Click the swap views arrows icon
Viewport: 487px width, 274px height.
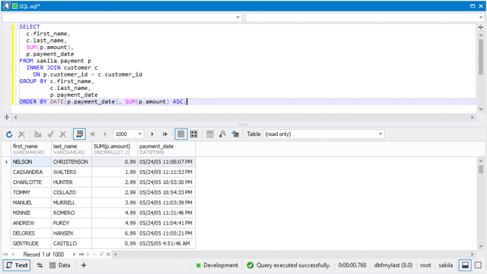[x=40, y=265]
